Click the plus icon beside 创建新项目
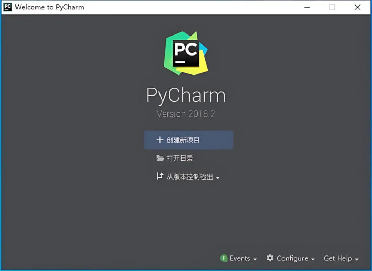The width and height of the screenshot is (372, 271). point(160,140)
